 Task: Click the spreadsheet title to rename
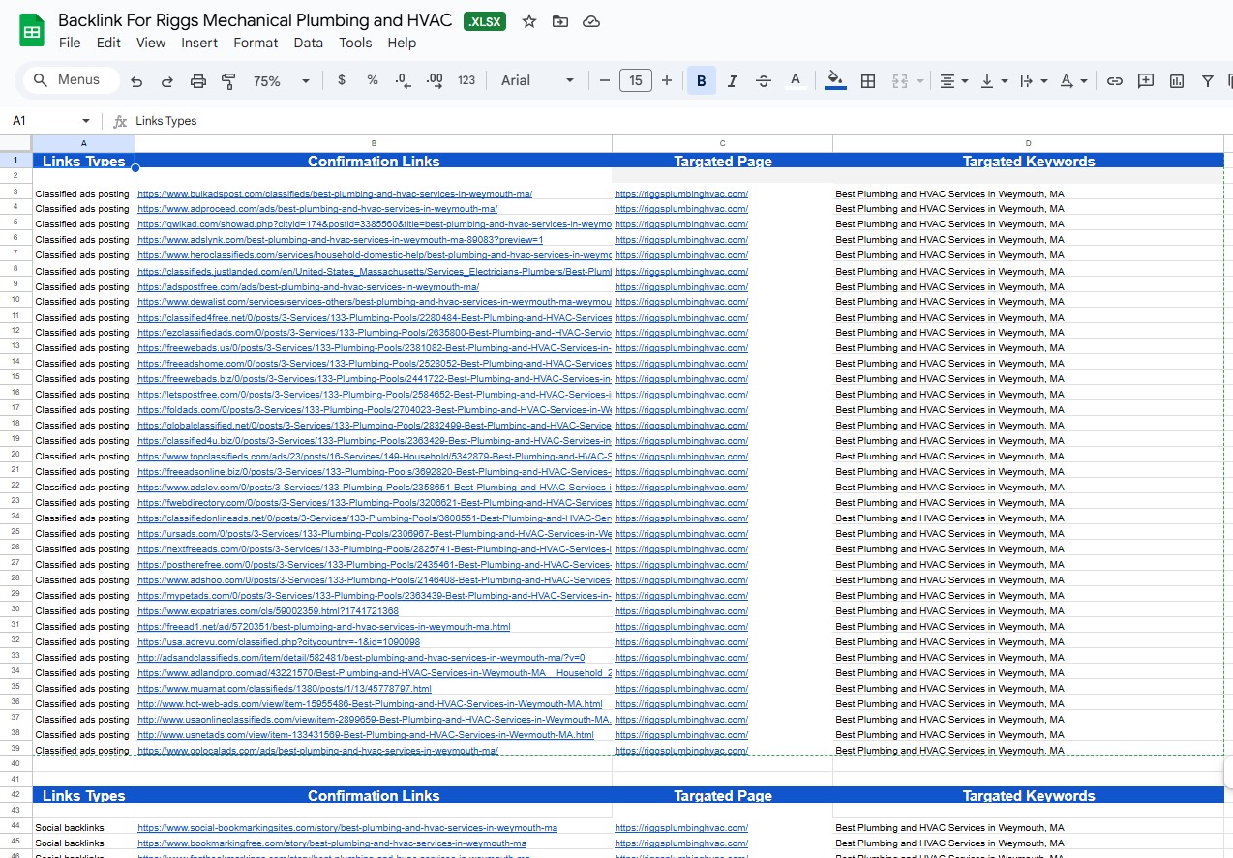[x=256, y=20]
